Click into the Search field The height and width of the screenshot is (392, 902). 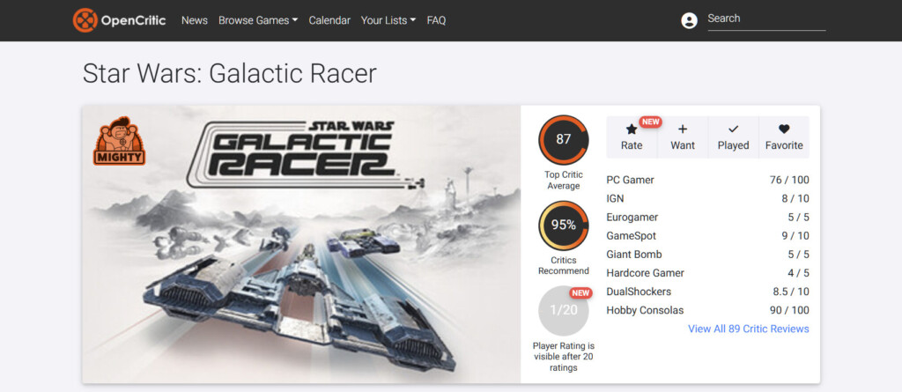pyautogui.click(x=766, y=19)
